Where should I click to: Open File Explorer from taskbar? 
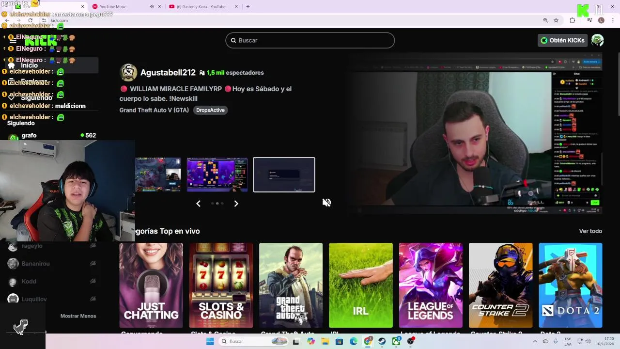coord(325,342)
